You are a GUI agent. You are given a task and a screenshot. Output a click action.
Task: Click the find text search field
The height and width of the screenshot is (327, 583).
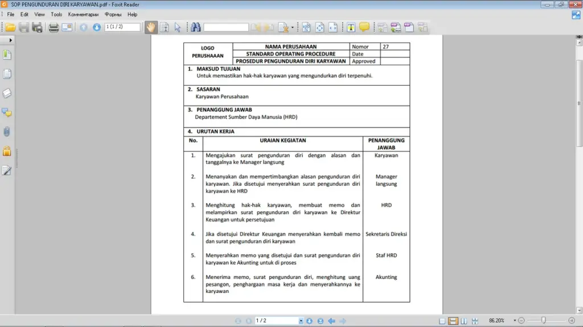(225, 27)
